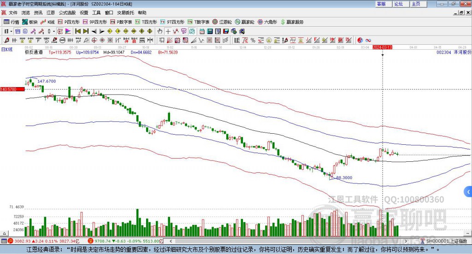Open the 资讯 menu
The image size is (472, 254).
(x=38, y=12)
